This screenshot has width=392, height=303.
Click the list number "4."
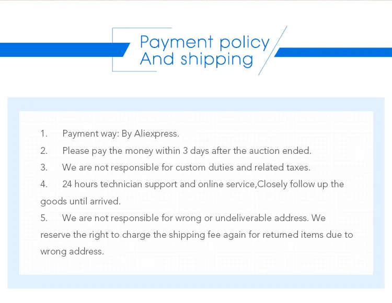[44, 184]
